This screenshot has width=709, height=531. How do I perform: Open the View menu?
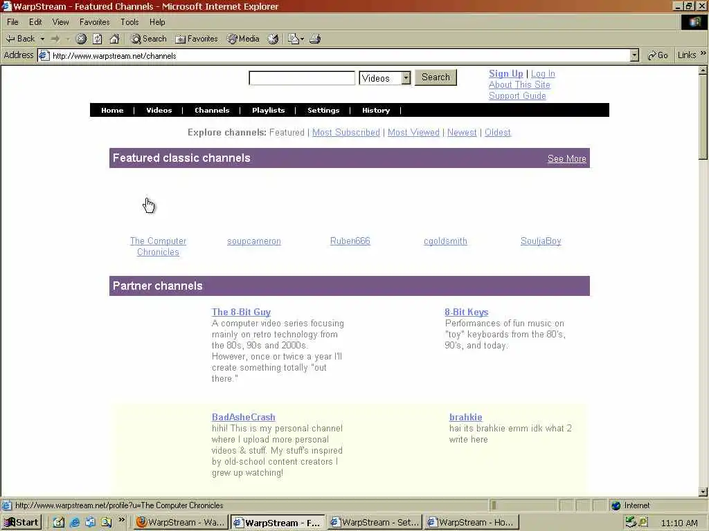(61, 21)
